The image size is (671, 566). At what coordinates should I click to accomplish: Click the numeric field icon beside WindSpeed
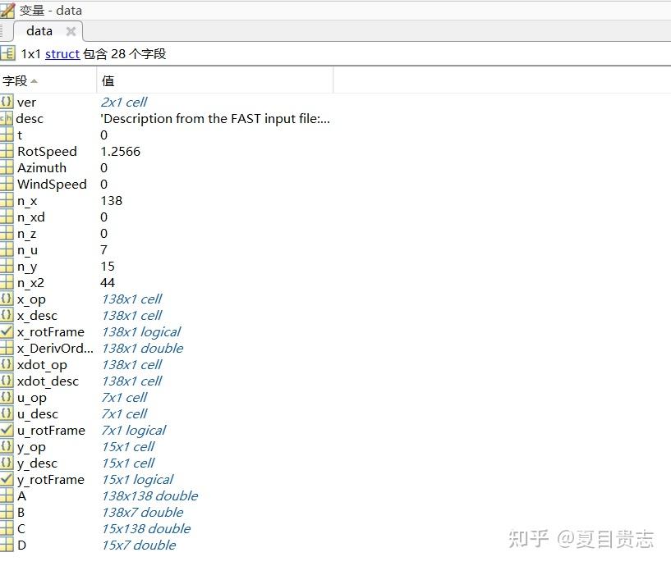[7, 184]
